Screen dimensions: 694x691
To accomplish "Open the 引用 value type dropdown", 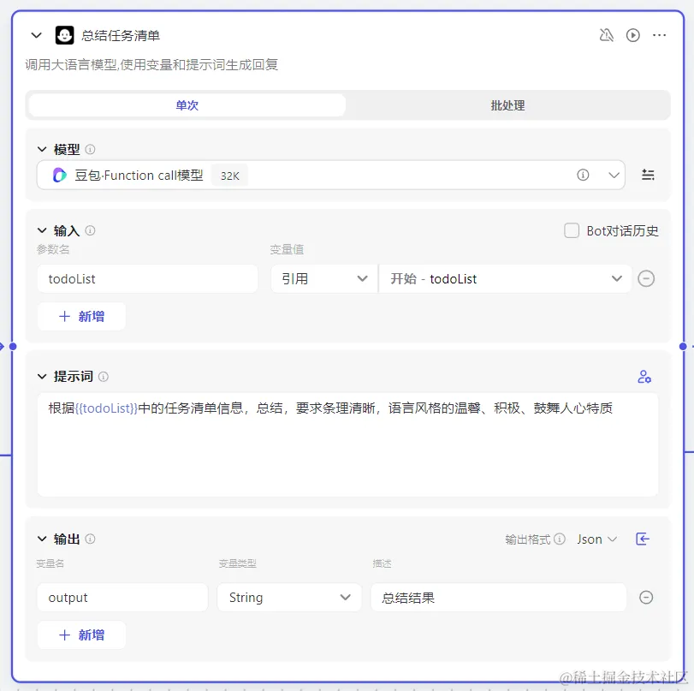I will [x=324, y=278].
